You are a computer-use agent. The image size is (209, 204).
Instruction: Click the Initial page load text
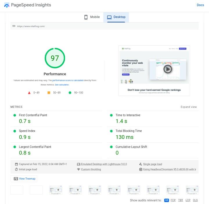click(28, 169)
